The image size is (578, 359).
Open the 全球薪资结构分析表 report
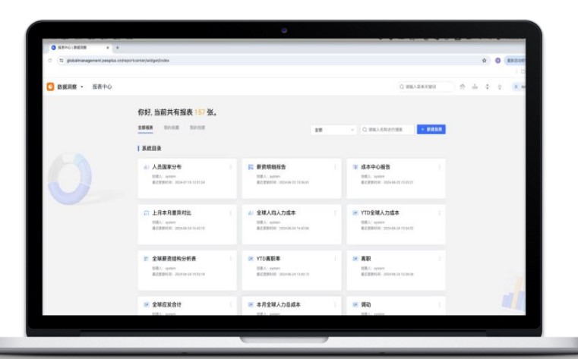[x=175, y=259]
